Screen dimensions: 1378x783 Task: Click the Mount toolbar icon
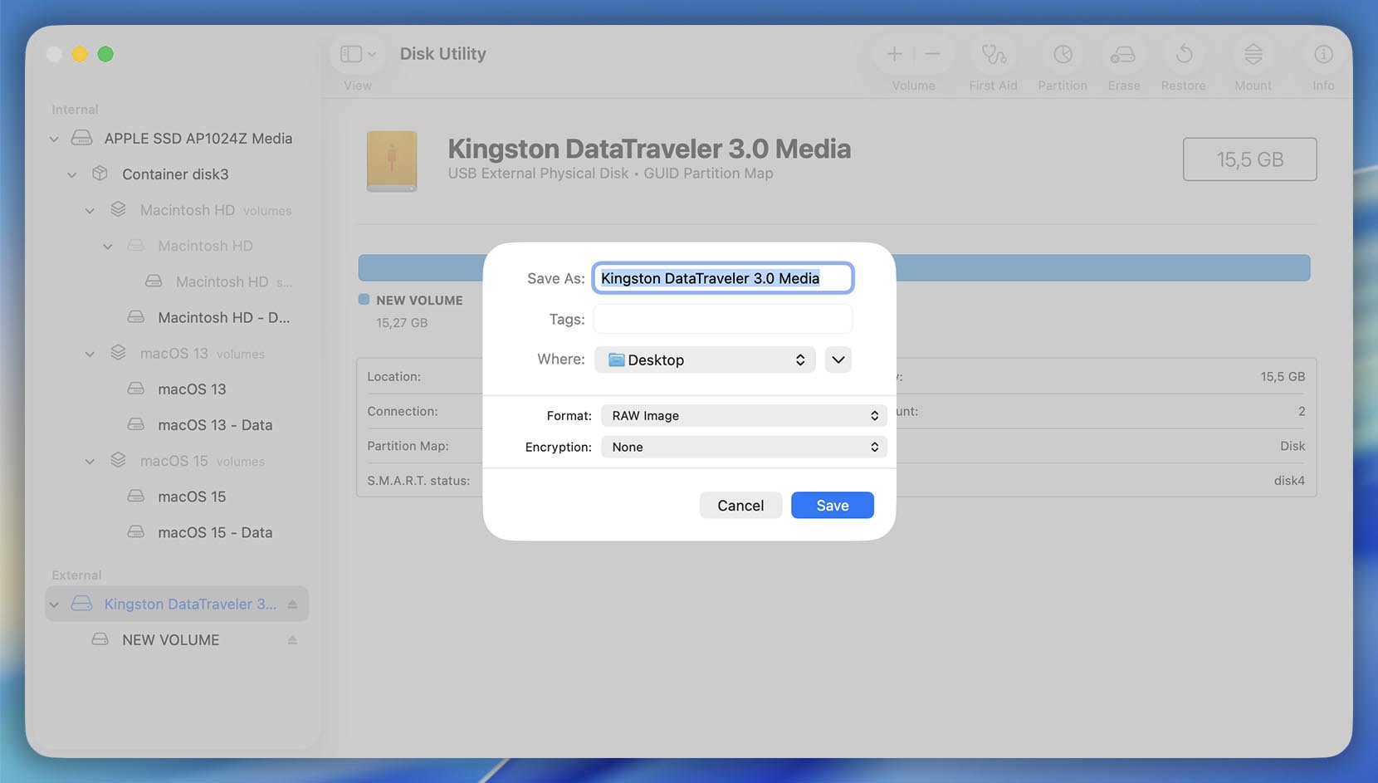[x=1253, y=55]
